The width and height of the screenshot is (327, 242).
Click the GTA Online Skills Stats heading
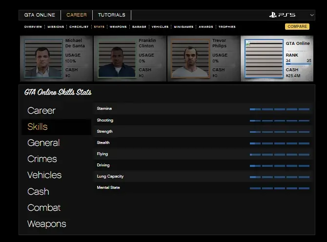58,92
